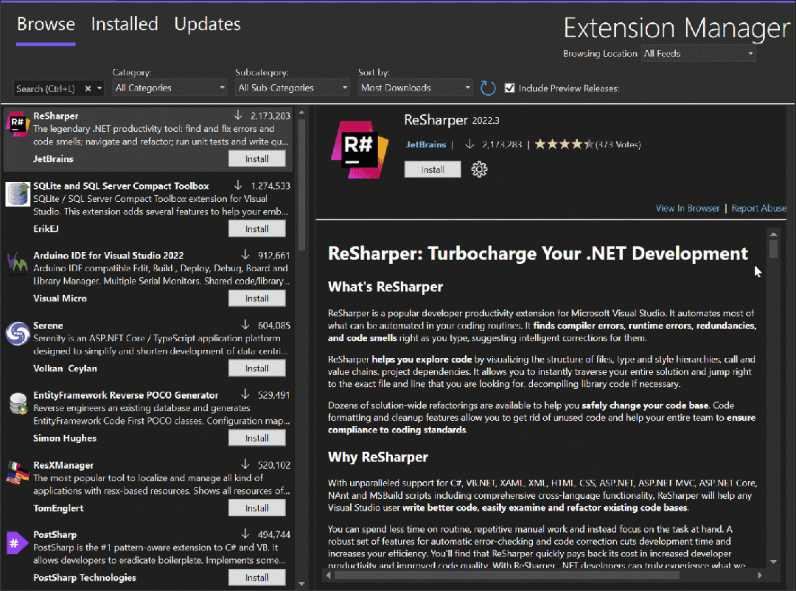Switch to the Browse tab
The image size is (796, 591).
click(46, 24)
